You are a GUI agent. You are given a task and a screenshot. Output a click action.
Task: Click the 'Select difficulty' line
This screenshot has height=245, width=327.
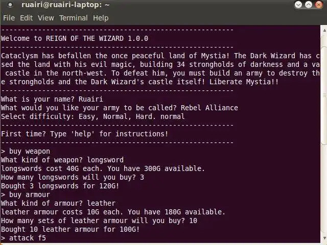92,116
